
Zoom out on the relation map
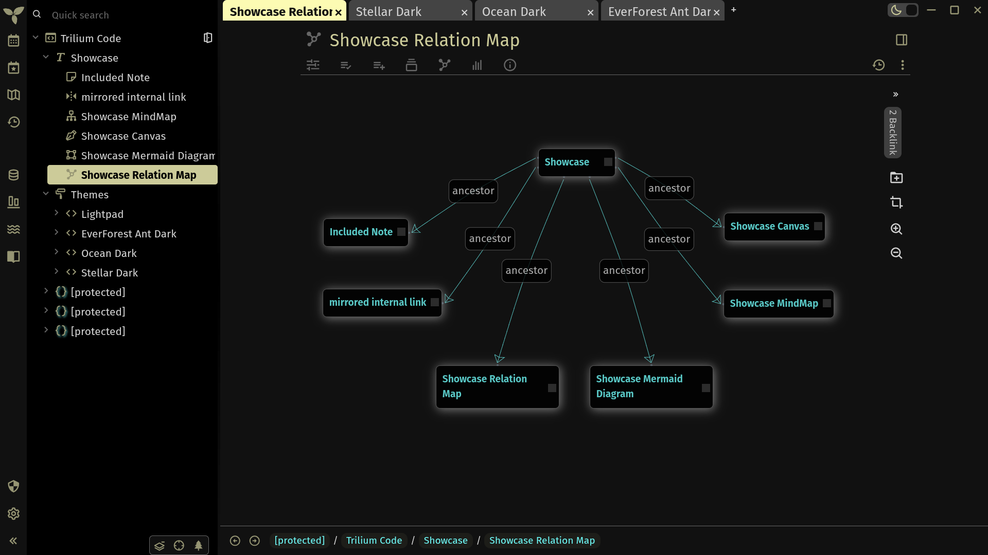(896, 253)
